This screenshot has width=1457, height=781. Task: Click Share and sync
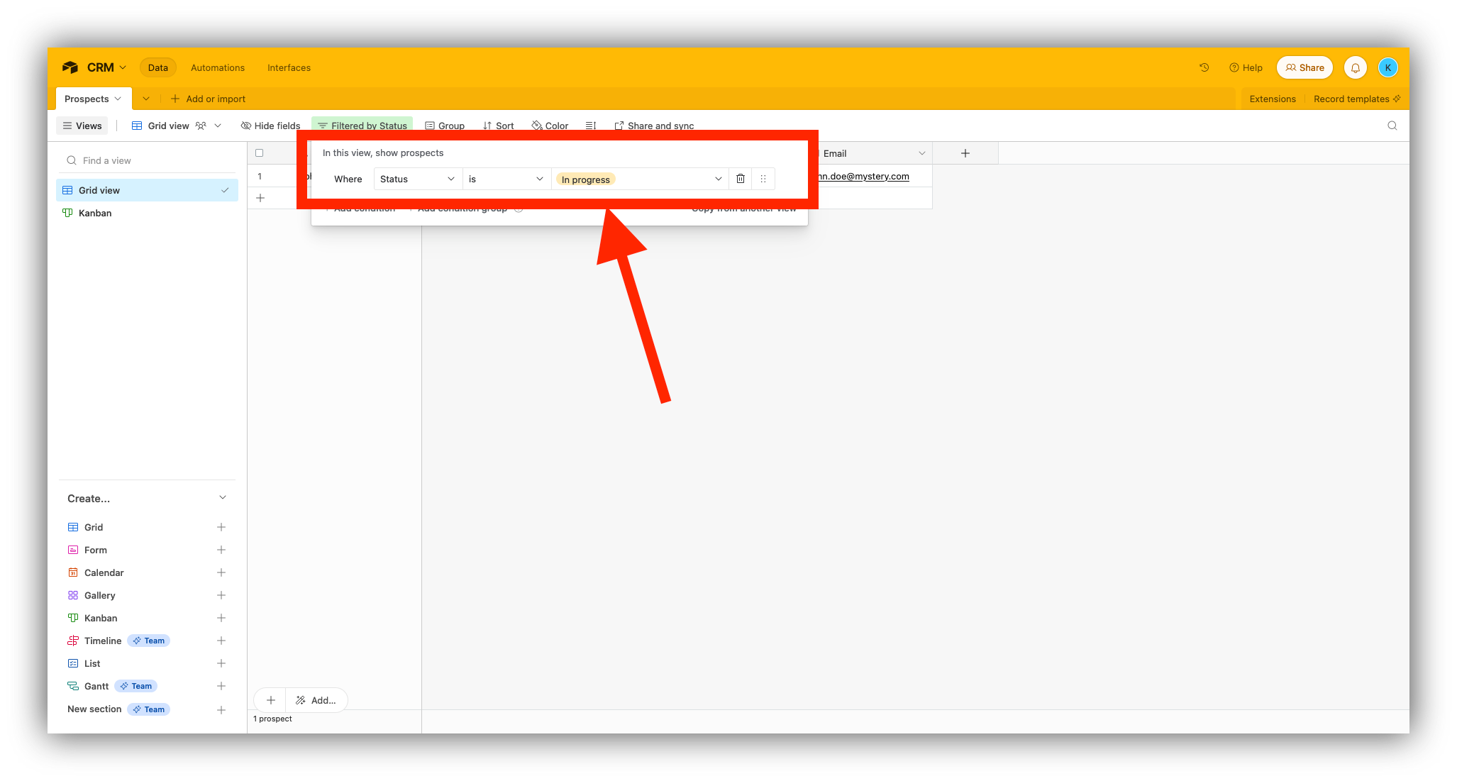tap(653, 126)
